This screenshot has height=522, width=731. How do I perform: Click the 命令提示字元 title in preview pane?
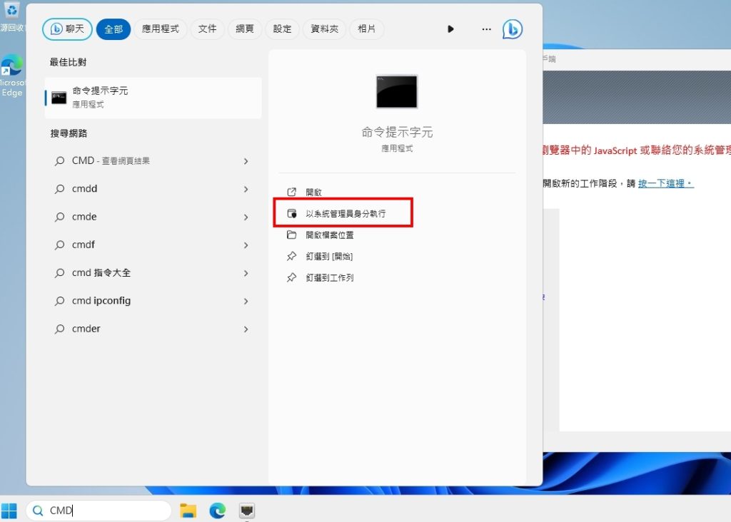[x=397, y=132]
